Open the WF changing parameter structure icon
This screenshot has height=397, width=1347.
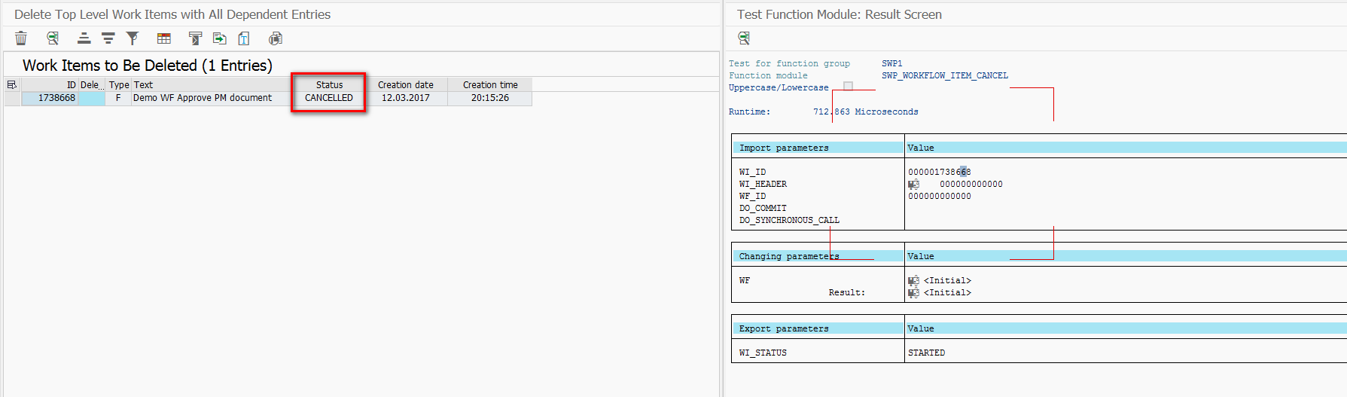[x=914, y=281]
